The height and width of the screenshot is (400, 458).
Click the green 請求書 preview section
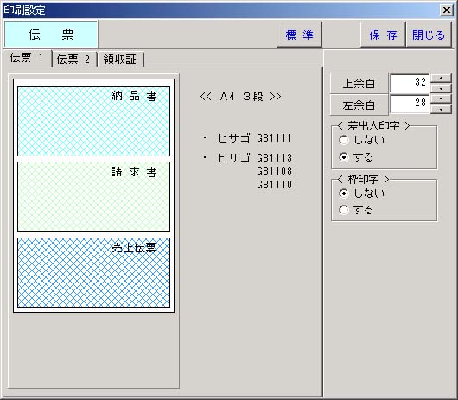pos(93,196)
